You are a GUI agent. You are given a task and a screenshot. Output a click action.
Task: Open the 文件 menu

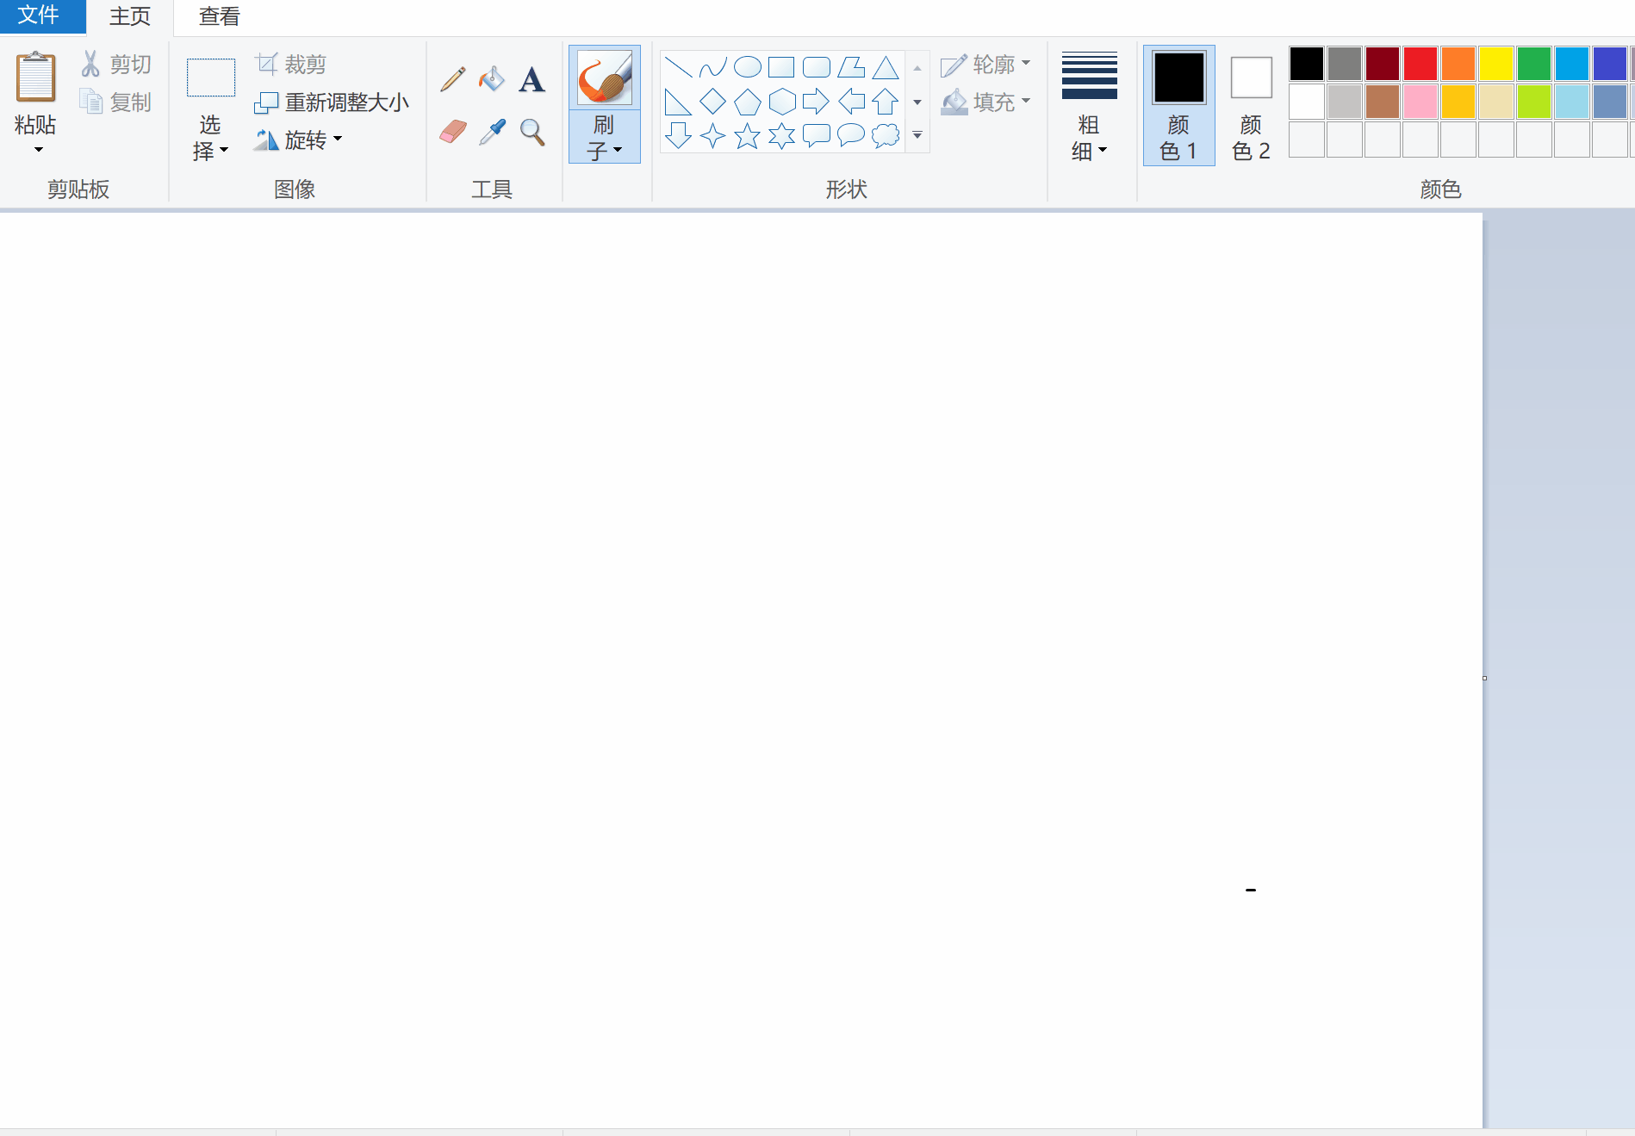point(43,16)
